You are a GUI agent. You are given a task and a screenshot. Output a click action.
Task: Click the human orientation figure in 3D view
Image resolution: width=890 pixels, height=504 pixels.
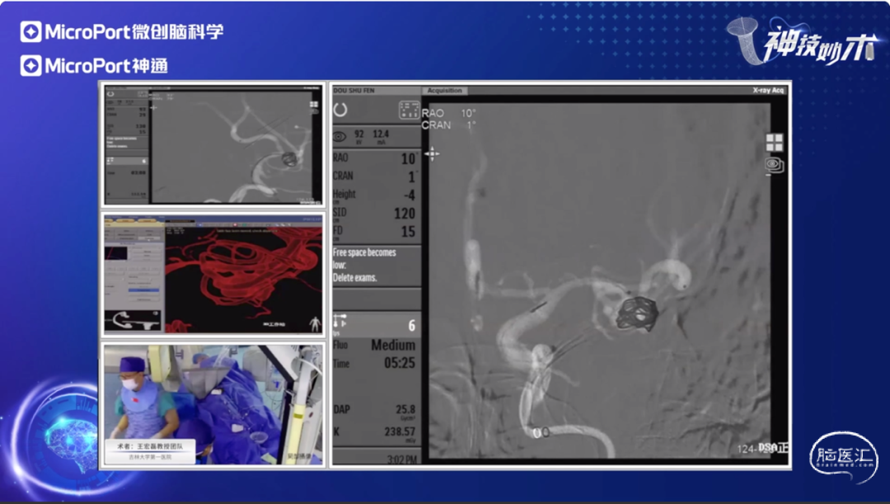pos(315,324)
